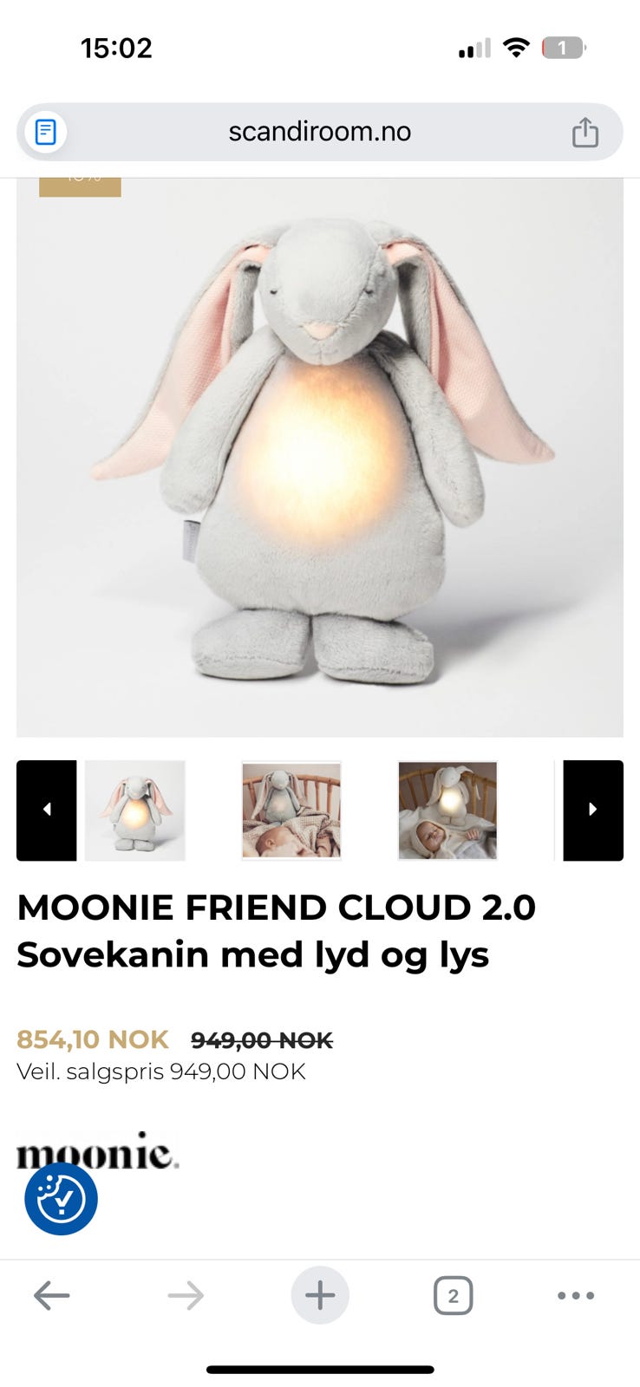Tap the gold discount badge on image
Viewport: 640px width, 1387px height.
click(x=80, y=187)
